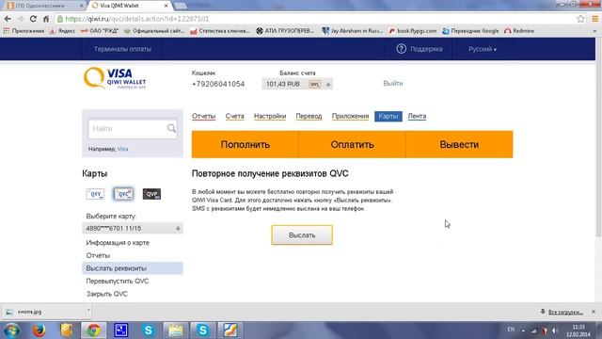Click Все загрузки in downloads bar

coord(565,312)
